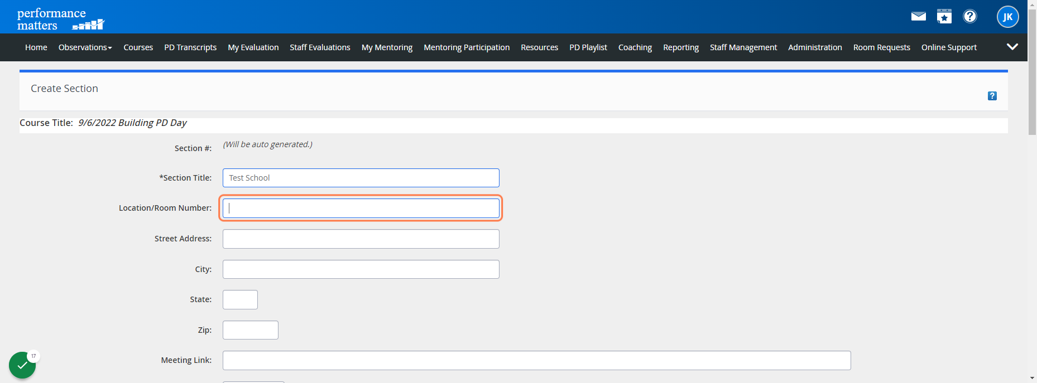Open PD Transcripts menu item
The height and width of the screenshot is (383, 1037).
pyautogui.click(x=190, y=47)
